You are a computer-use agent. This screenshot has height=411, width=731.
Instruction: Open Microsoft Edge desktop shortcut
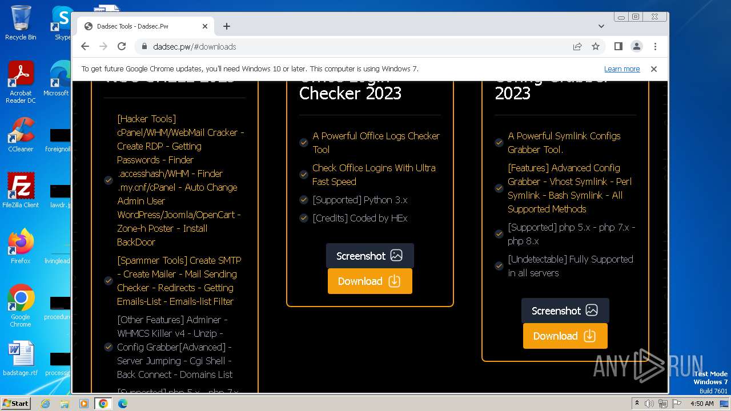58,79
